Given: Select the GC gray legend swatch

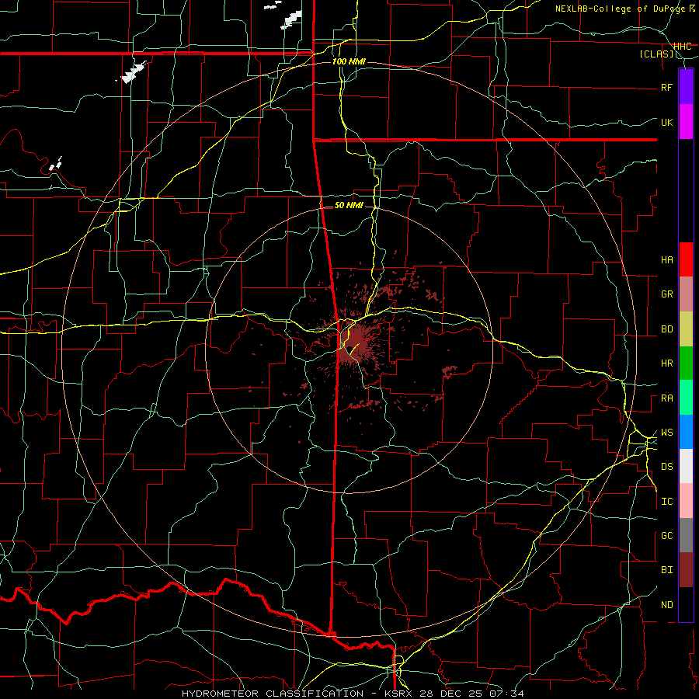Looking at the screenshot, I should [686, 535].
